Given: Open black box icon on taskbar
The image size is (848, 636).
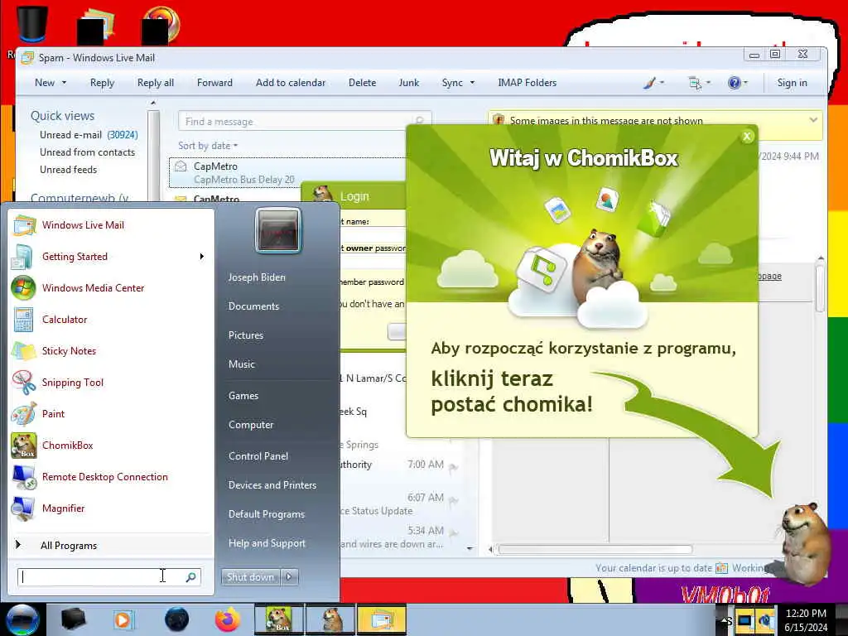Looking at the screenshot, I should point(74,619).
